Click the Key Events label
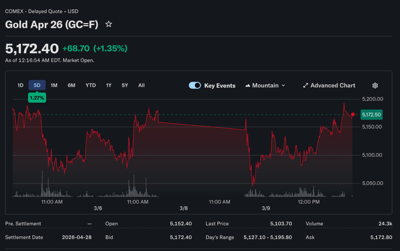 tap(220, 86)
